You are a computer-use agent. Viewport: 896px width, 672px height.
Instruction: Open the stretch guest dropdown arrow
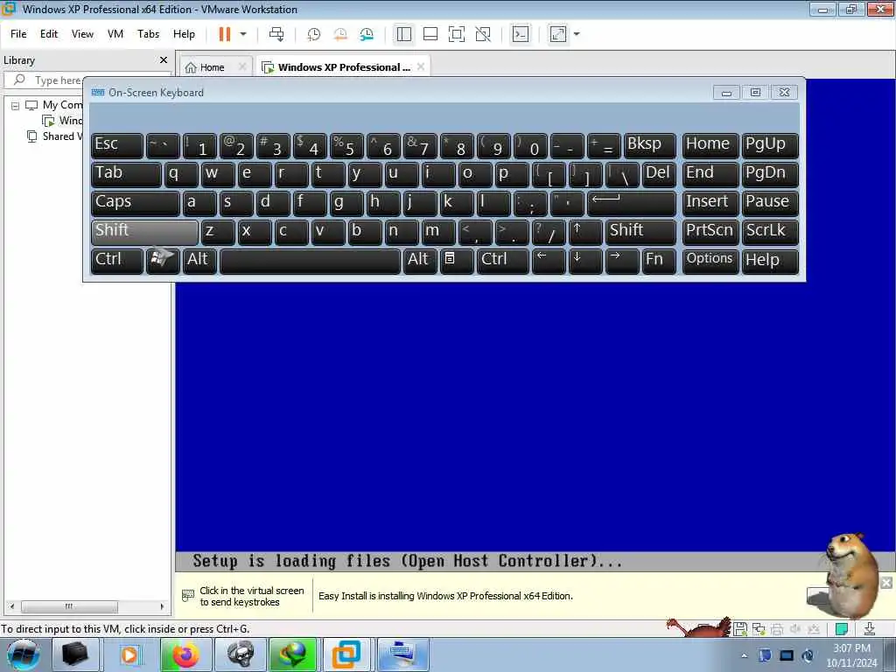tap(577, 34)
